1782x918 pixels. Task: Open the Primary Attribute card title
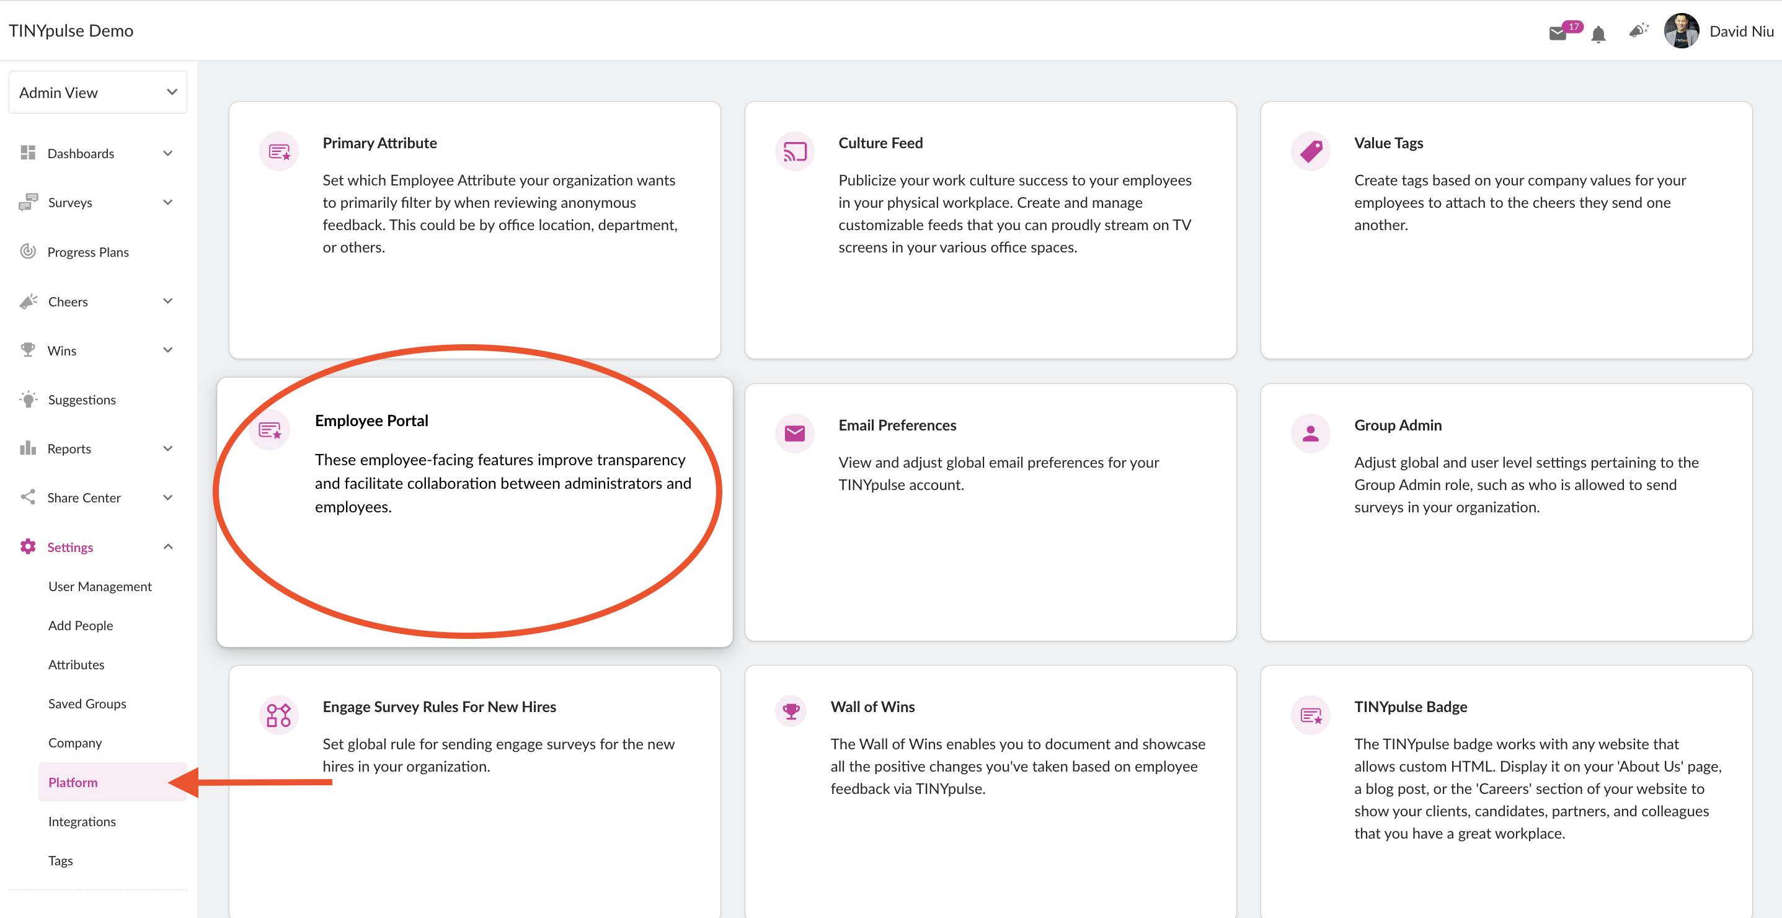click(x=380, y=143)
